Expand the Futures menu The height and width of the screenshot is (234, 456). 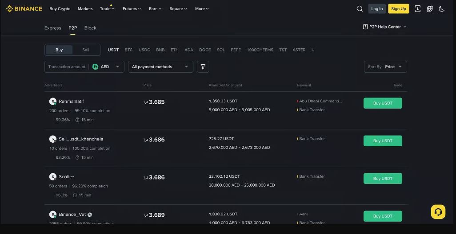tap(132, 9)
